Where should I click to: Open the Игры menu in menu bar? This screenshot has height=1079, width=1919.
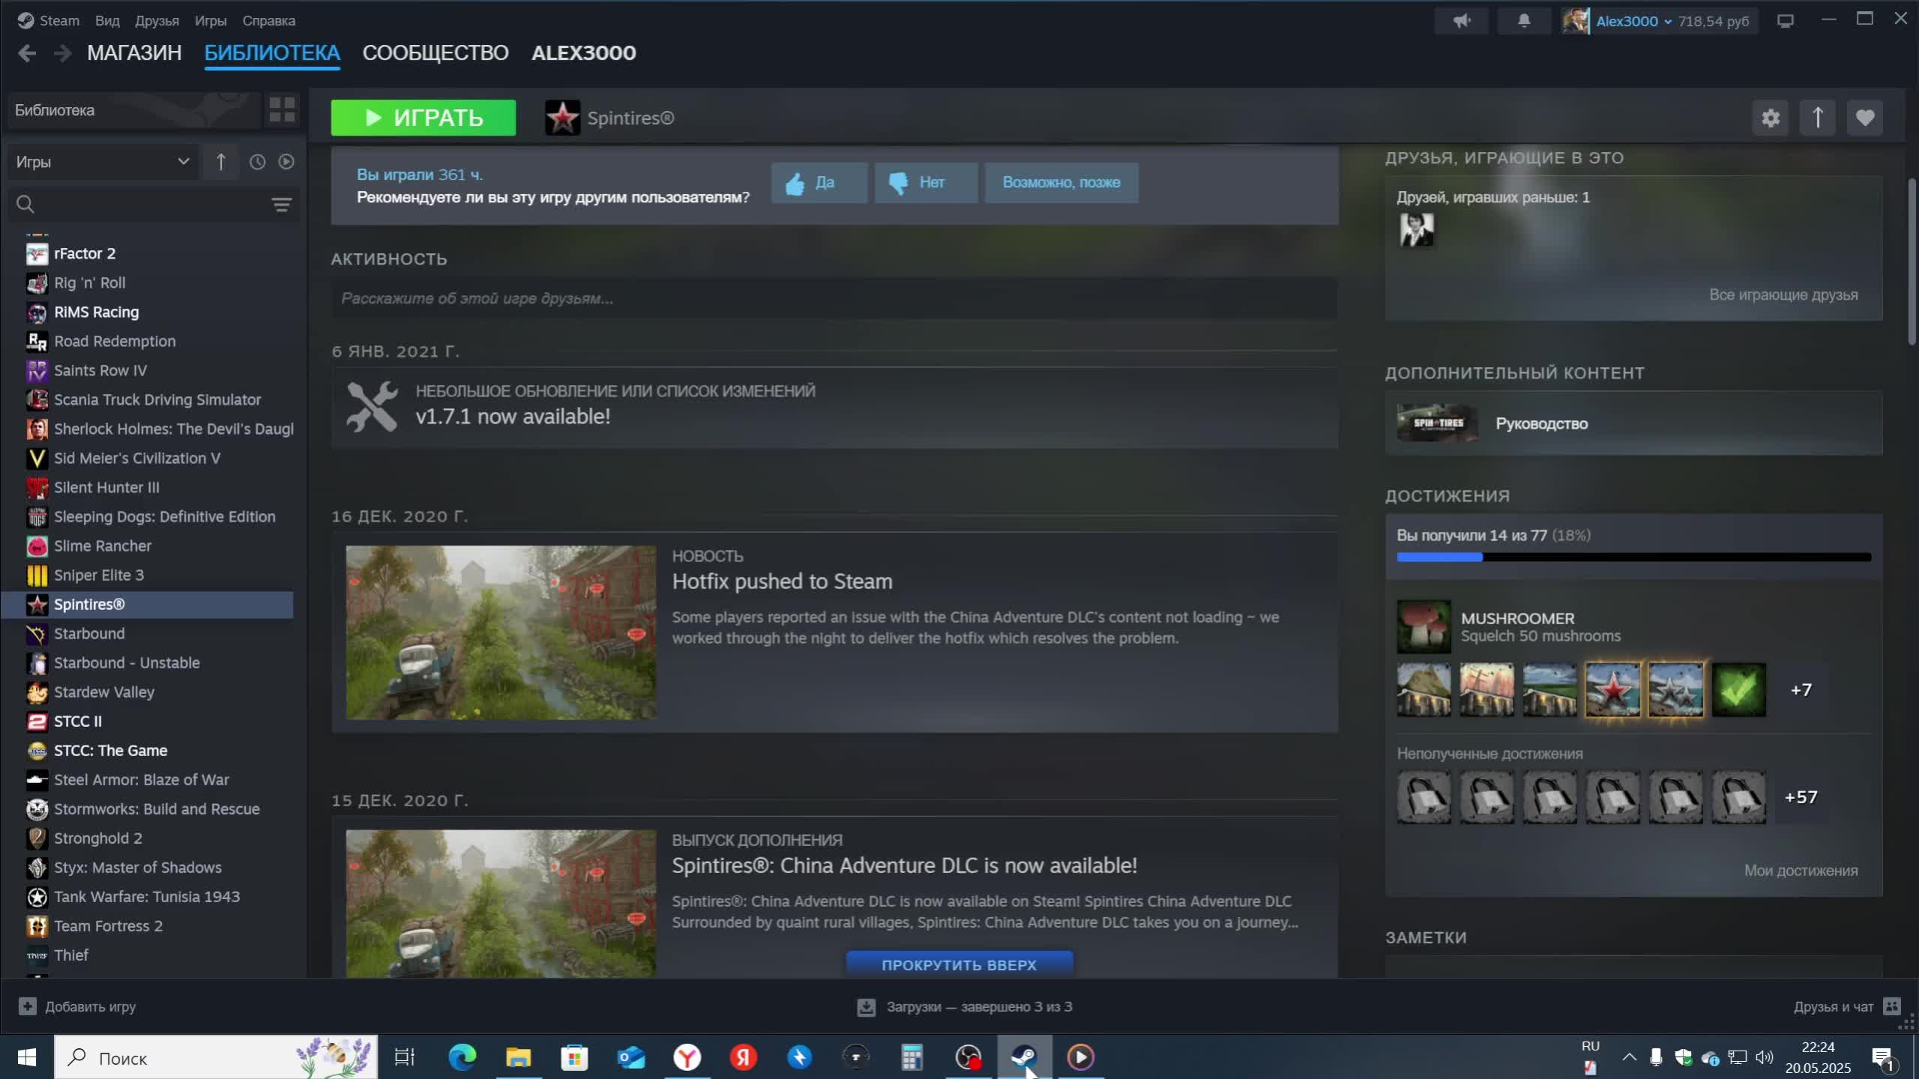(211, 21)
